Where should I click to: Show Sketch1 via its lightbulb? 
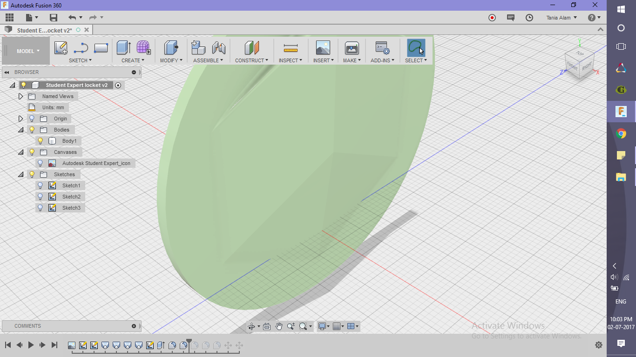(x=41, y=185)
